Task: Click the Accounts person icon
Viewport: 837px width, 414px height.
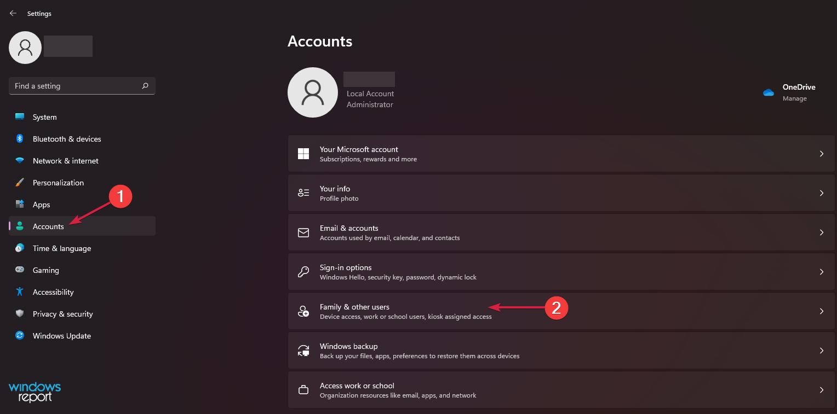Action: pos(20,226)
